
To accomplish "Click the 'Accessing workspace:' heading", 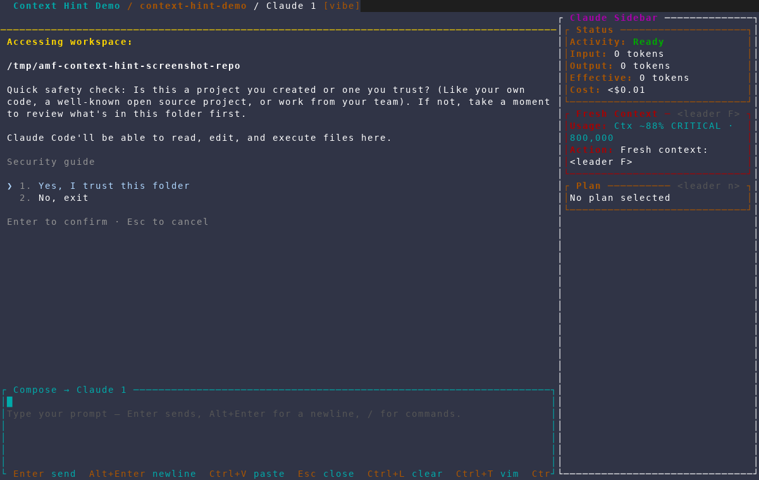I will (70, 42).
